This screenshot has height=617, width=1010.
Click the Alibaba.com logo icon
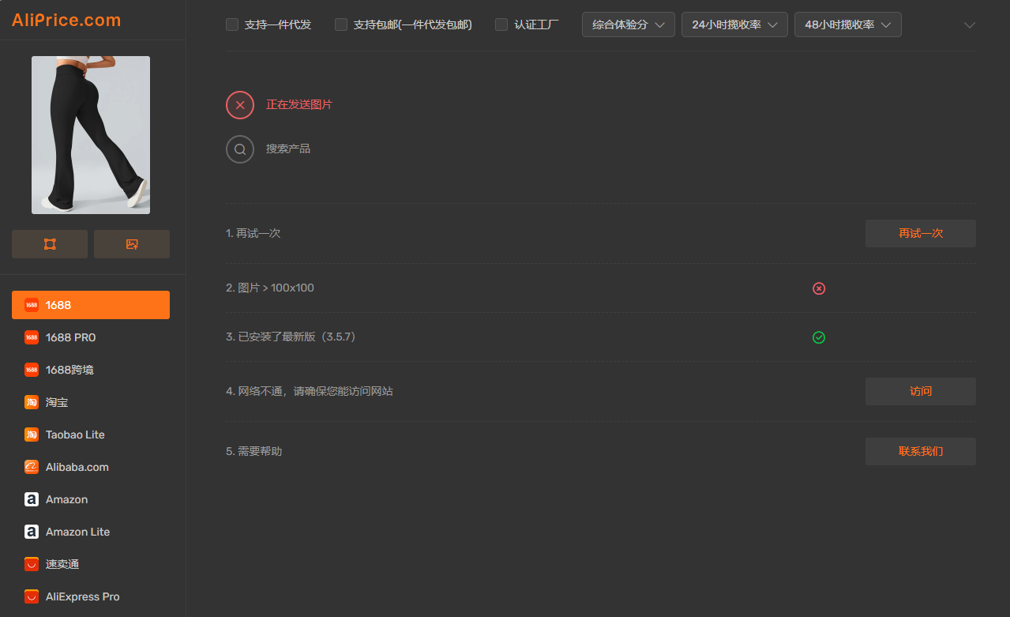pos(32,467)
